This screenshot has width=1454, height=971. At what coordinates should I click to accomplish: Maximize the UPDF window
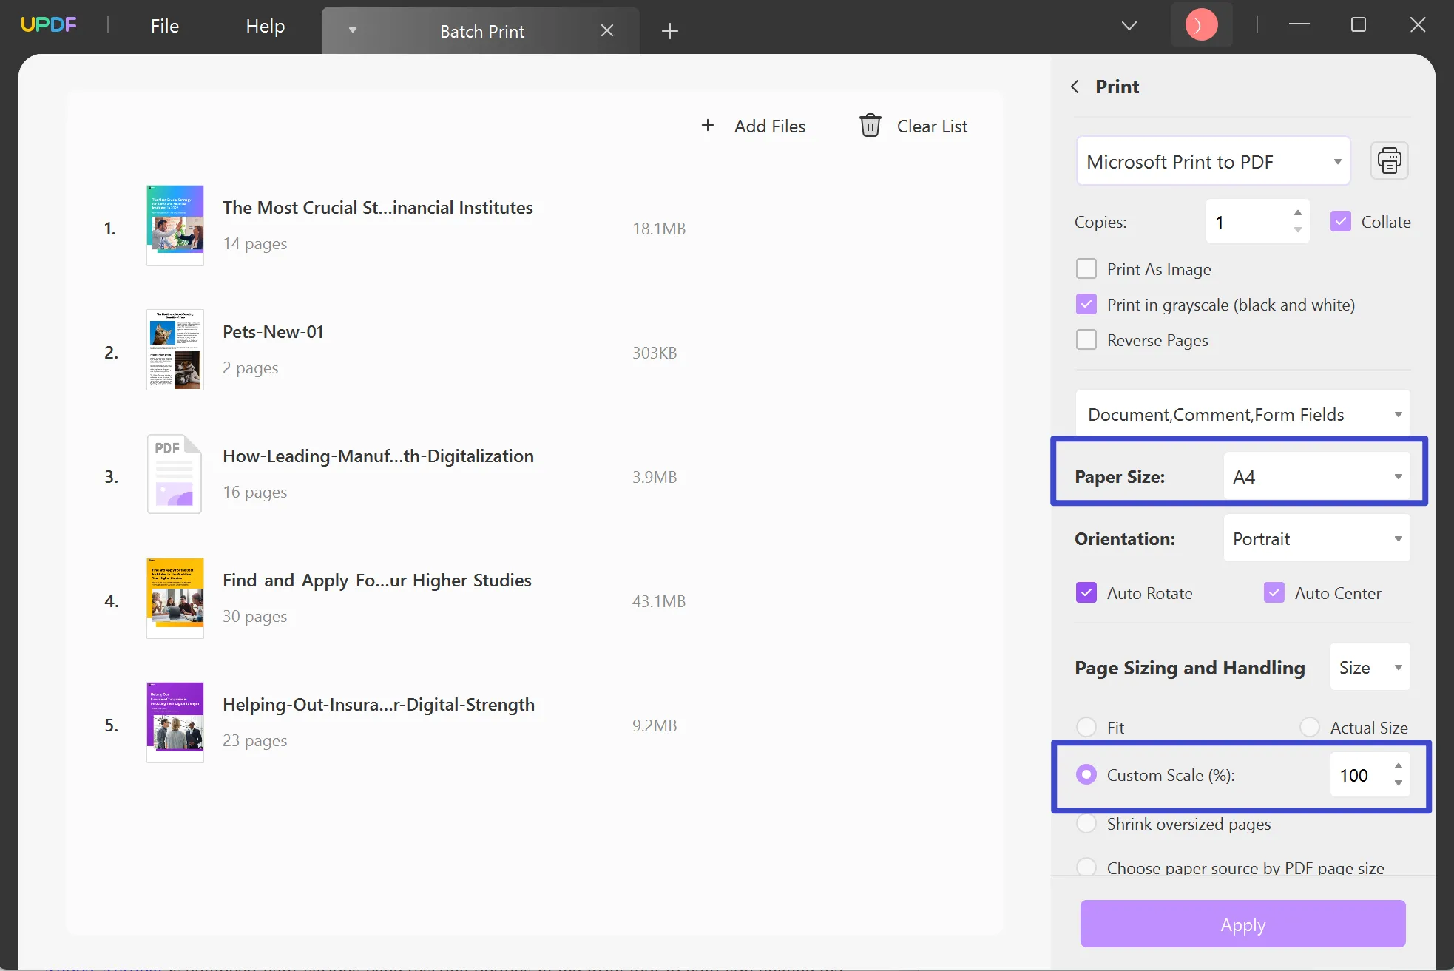click(1359, 24)
